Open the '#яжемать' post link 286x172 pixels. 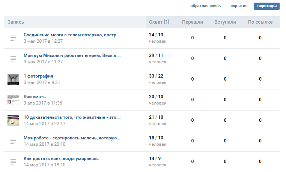click(x=35, y=97)
